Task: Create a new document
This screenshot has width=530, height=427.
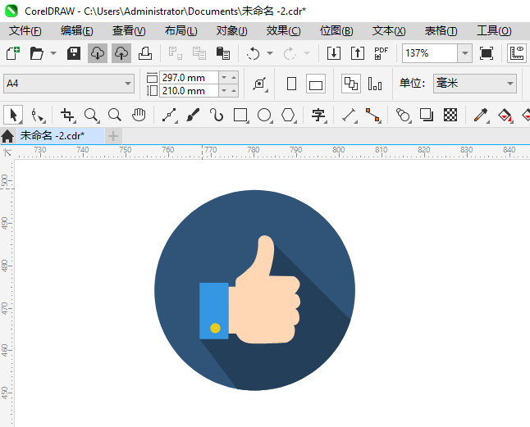Action: [x=13, y=53]
